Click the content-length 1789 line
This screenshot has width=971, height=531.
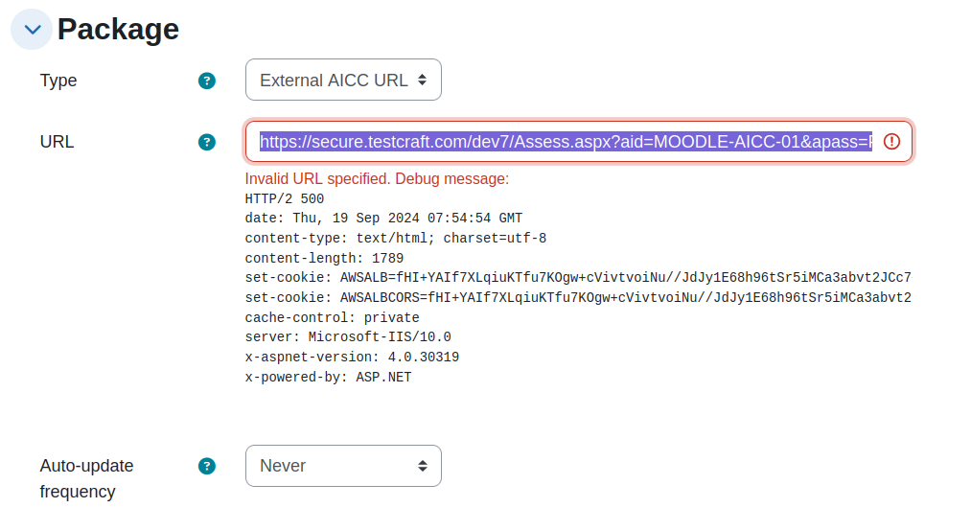point(324,258)
